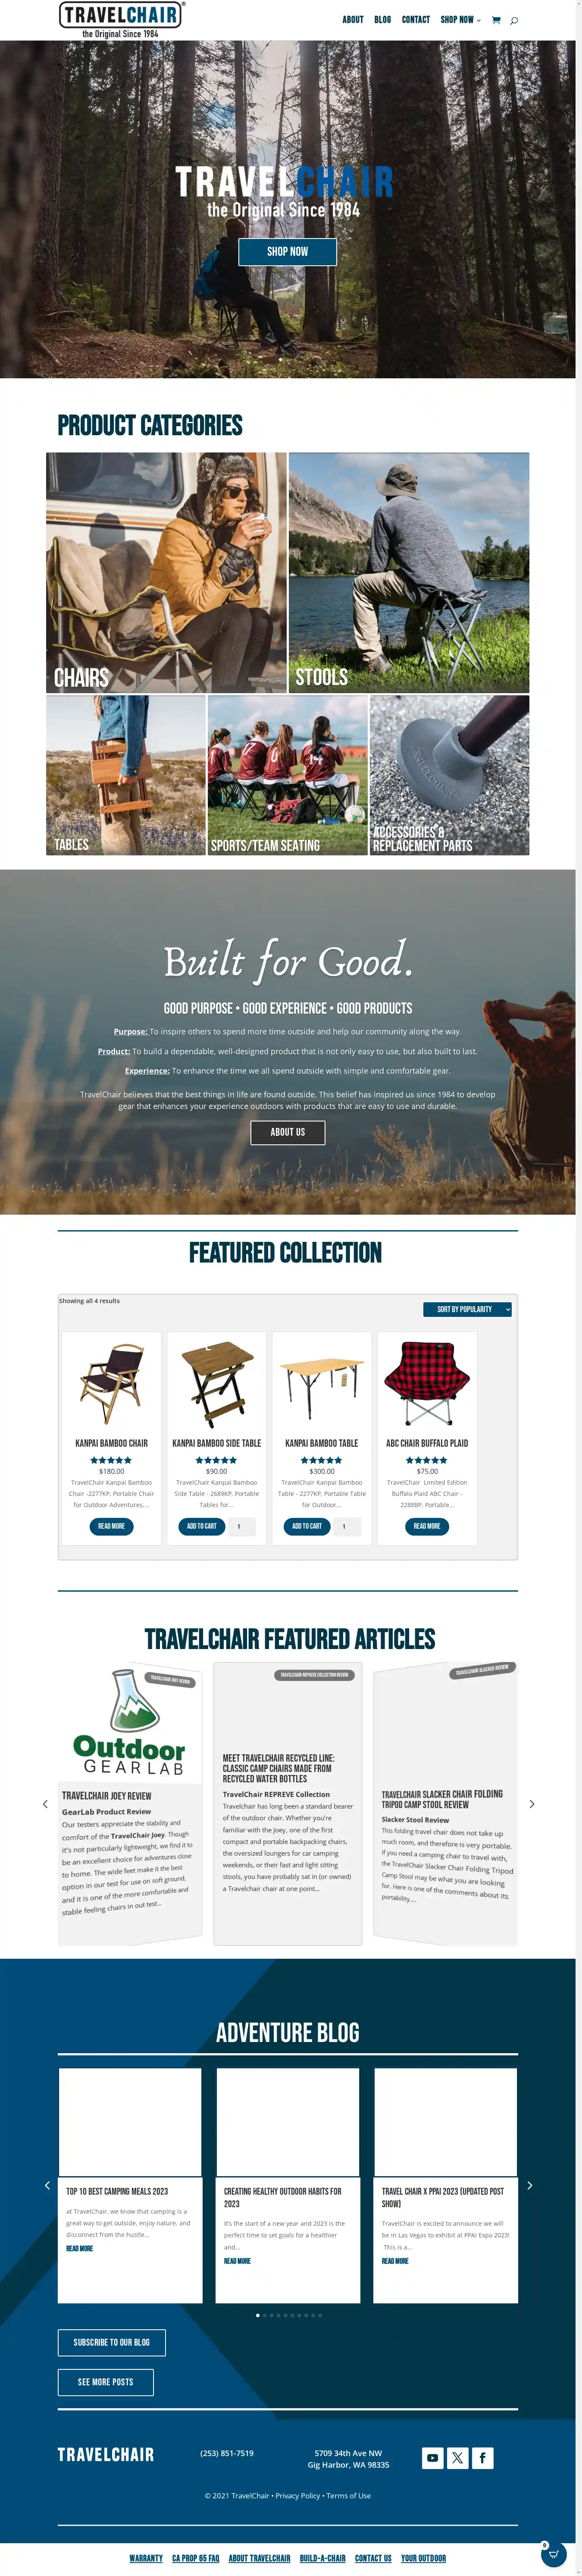Open the Facebook icon in footer

pos(482,2457)
